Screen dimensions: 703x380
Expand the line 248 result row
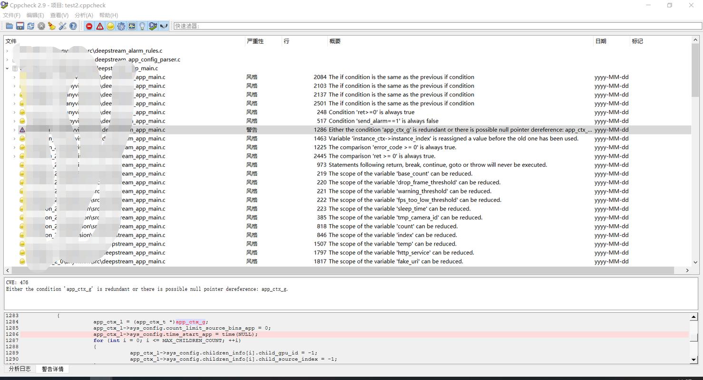coord(14,112)
